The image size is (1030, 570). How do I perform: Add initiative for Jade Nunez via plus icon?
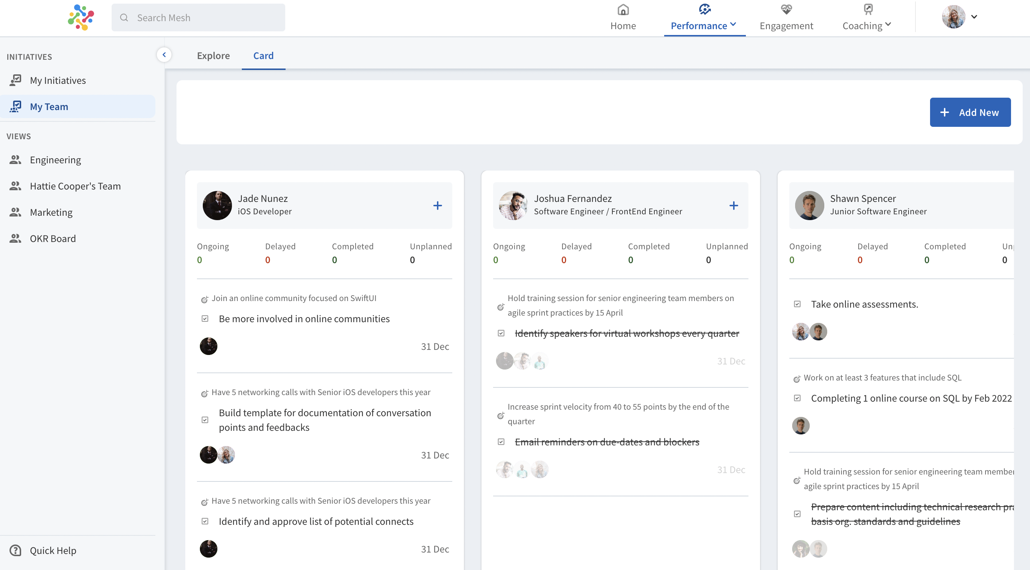[x=437, y=206]
